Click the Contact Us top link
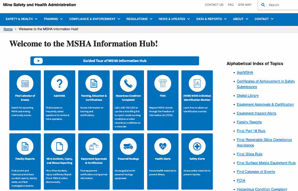Screen dimensions: 298x191 coord(214,5)
